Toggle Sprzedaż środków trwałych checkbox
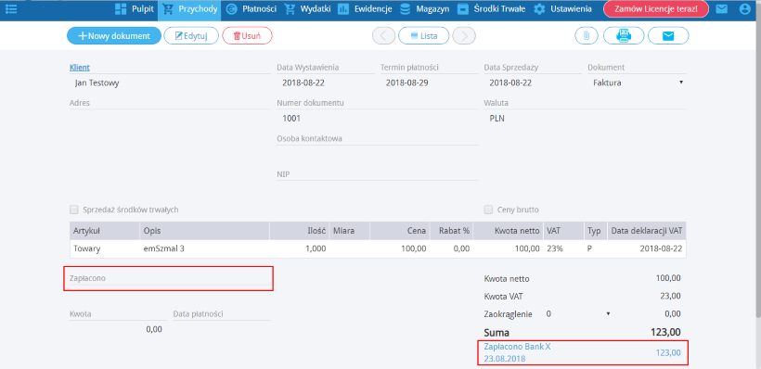The width and height of the screenshot is (761, 369). pyautogui.click(x=73, y=210)
